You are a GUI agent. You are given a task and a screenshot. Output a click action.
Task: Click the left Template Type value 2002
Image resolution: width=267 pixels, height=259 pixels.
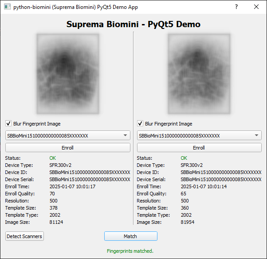click(x=55, y=215)
